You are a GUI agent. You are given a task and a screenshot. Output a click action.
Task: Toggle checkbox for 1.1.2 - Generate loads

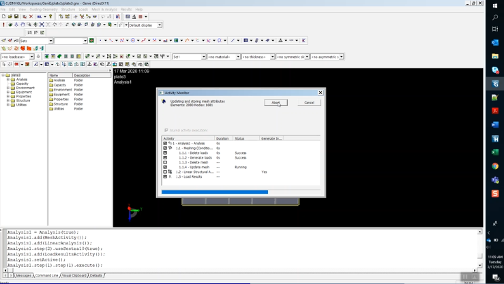pos(165,157)
